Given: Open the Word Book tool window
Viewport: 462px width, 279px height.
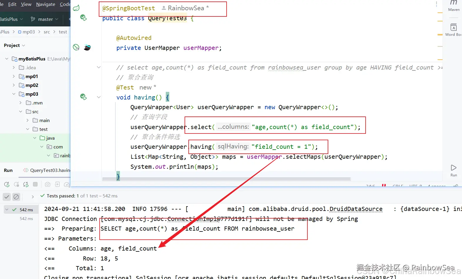Looking at the screenshot, I should [x=454, y=30].
